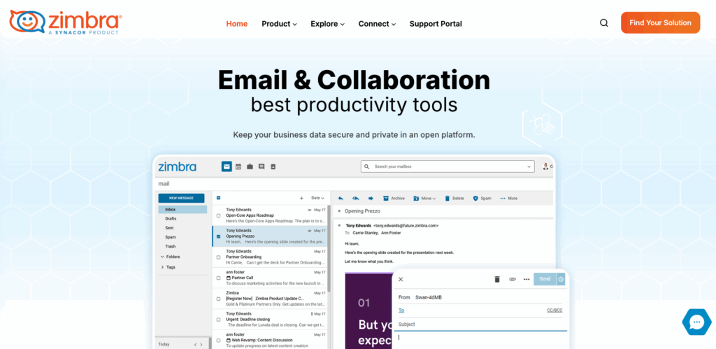The height and width of the screenshot is (349, 716).
Task: Go to the Support Portal menu item
Action: (x=436, y=24)
